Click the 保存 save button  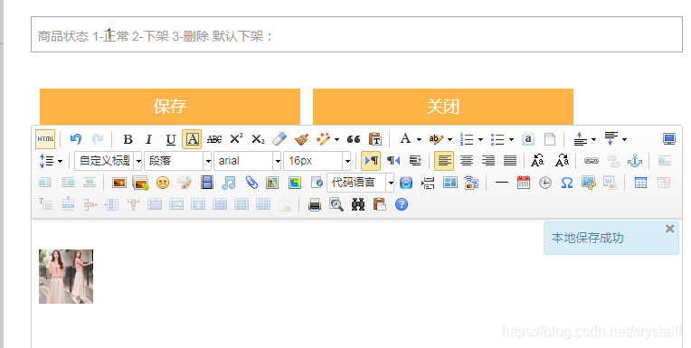pyautogui.click(x=170, y=107)
